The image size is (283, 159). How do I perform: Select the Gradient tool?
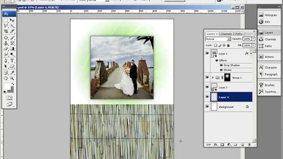point(12,49)
